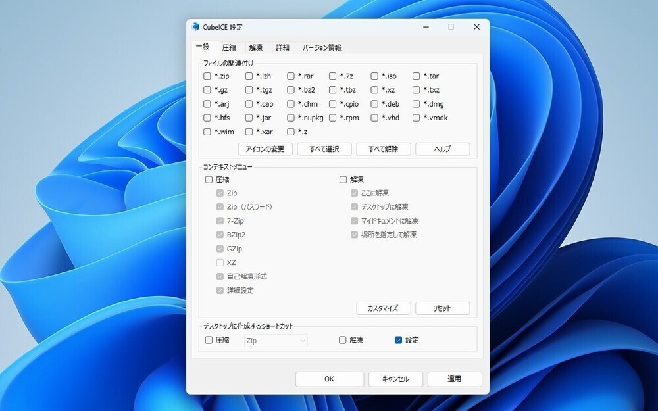Check the *.xz checkbox

click(374, 89)
